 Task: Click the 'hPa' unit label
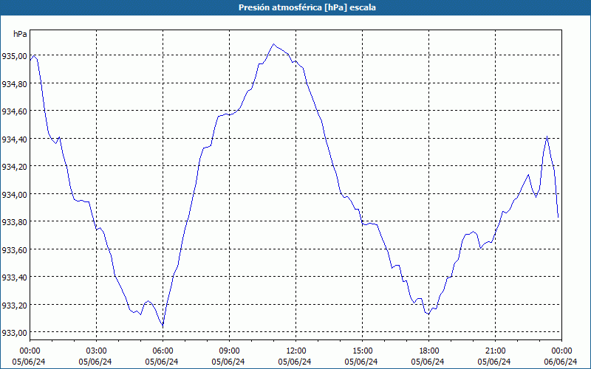click(x=20, y=34)
